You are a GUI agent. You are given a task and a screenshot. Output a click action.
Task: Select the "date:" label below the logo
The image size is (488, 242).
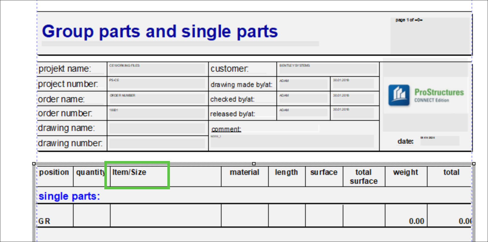[x=406, y=141]
